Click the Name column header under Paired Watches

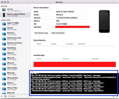coord(39,44)
